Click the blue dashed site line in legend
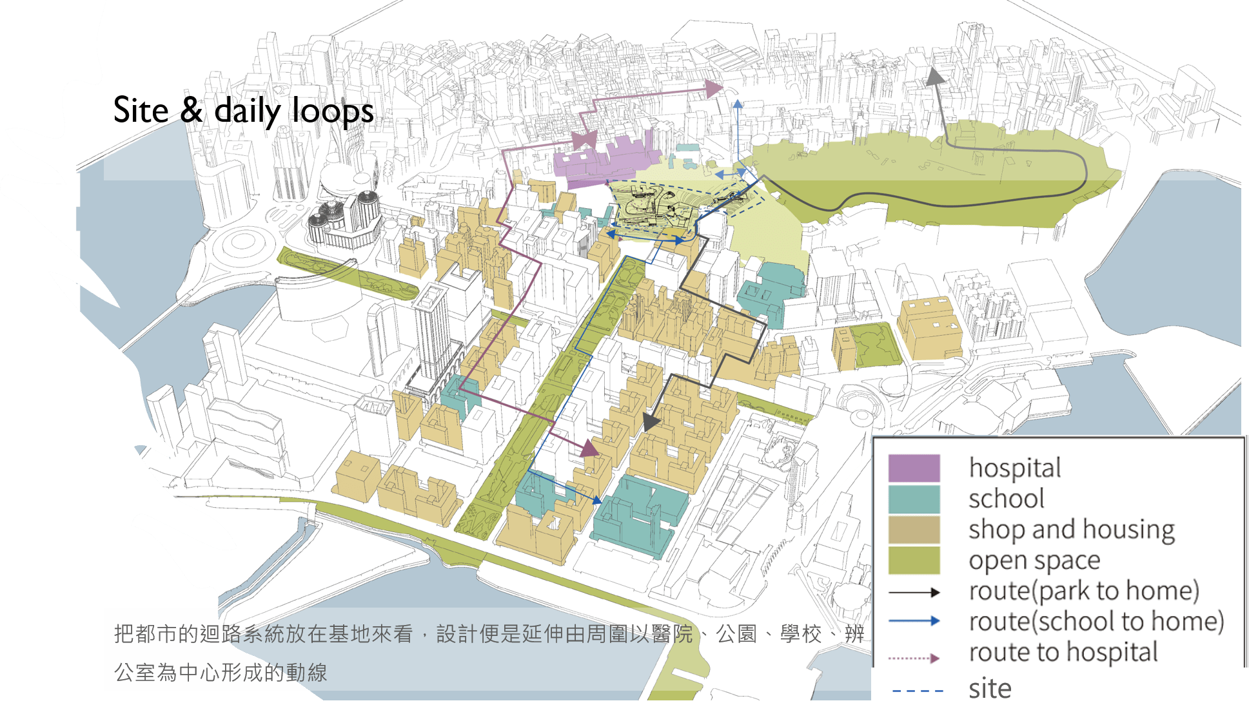1249x721 pixels. click(918, 691)
